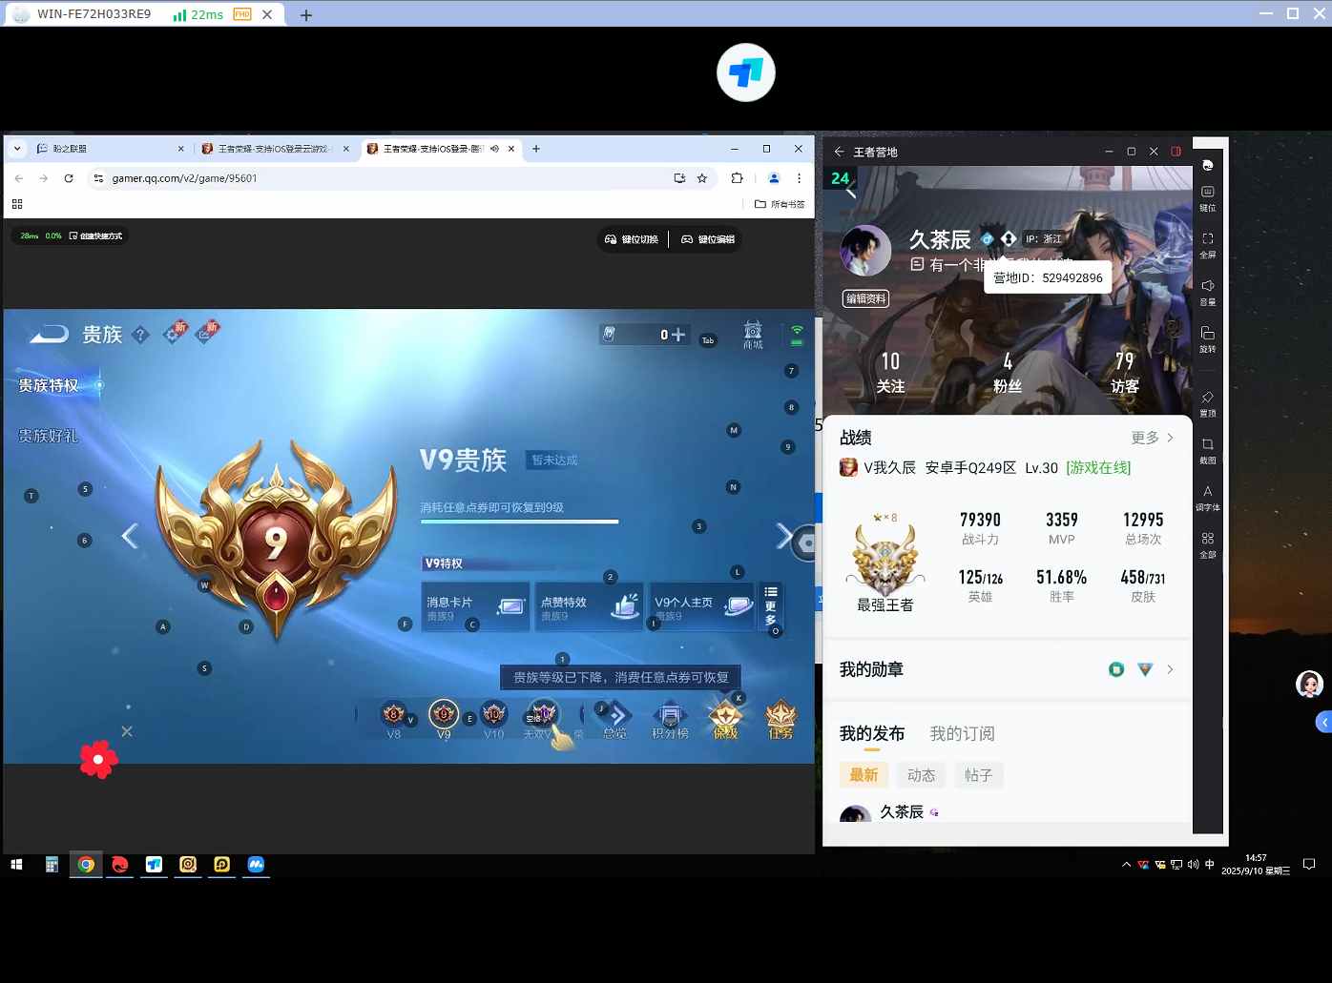The height and width of the screenshot is (983, 1332).
Task: Switch to 粉之联盟 browser tab
Action: (111, 149)
